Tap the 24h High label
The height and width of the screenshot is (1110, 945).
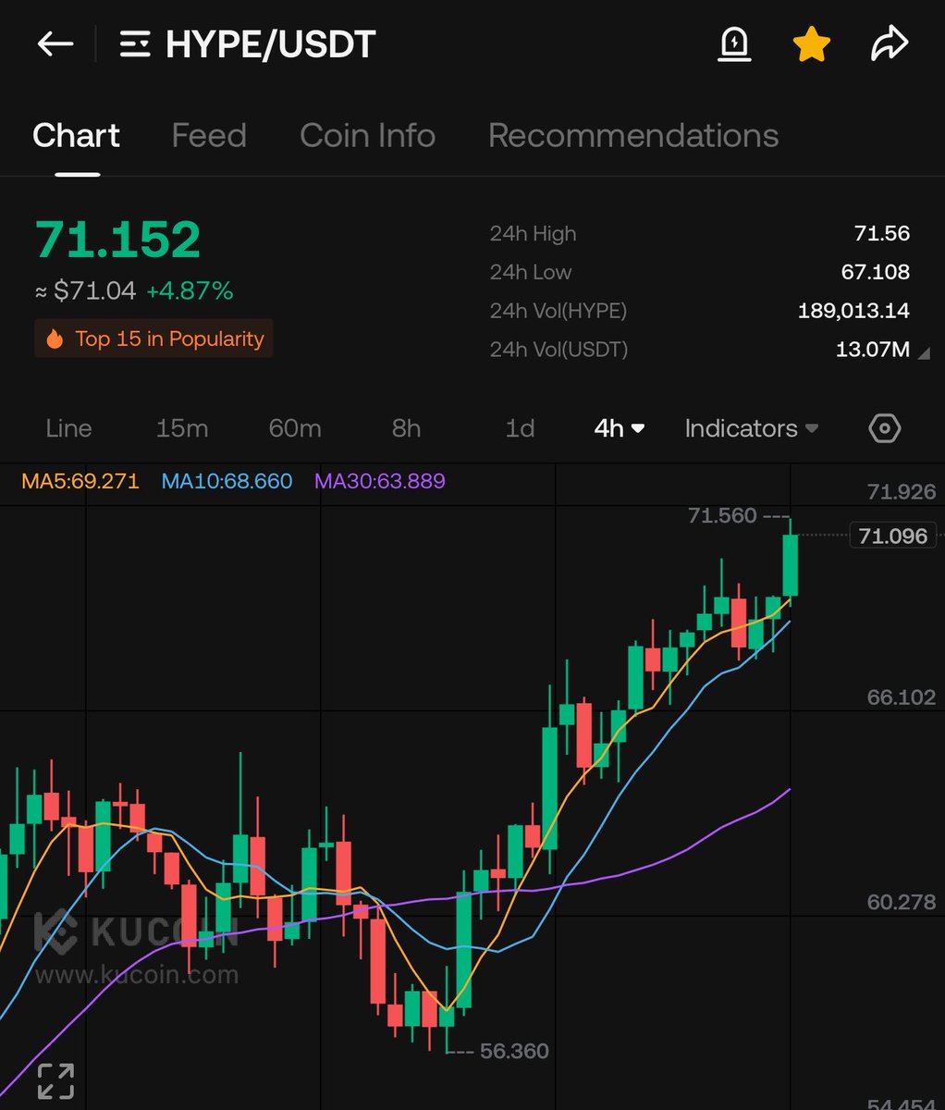tap(533, 233)
